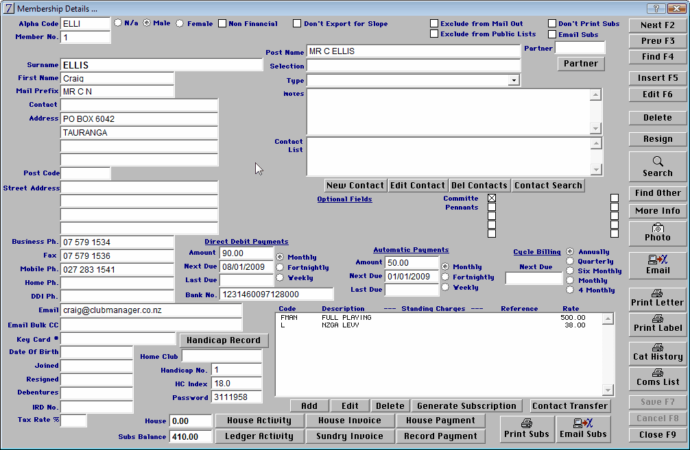
Task: Click Contact List scroll down arrow
Action: point(596,169)
